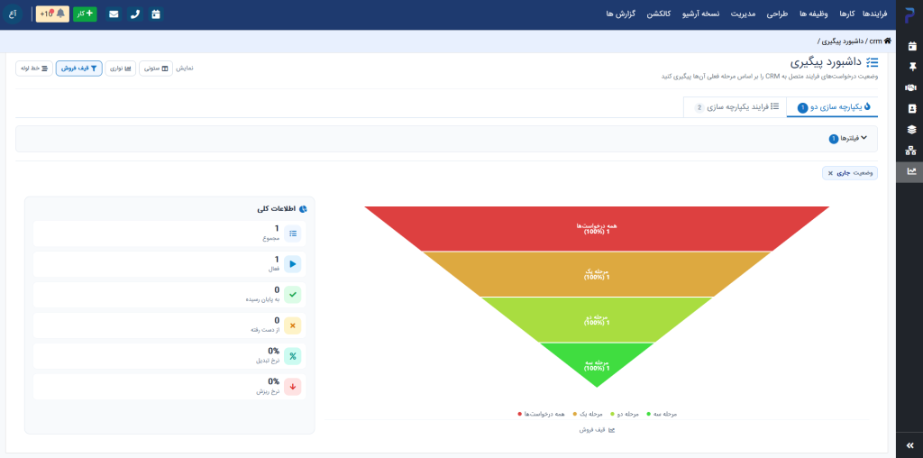Toggle the "مرحله یک" legend item
Viewport: 923px width, 458px height.
pos(588,415)
